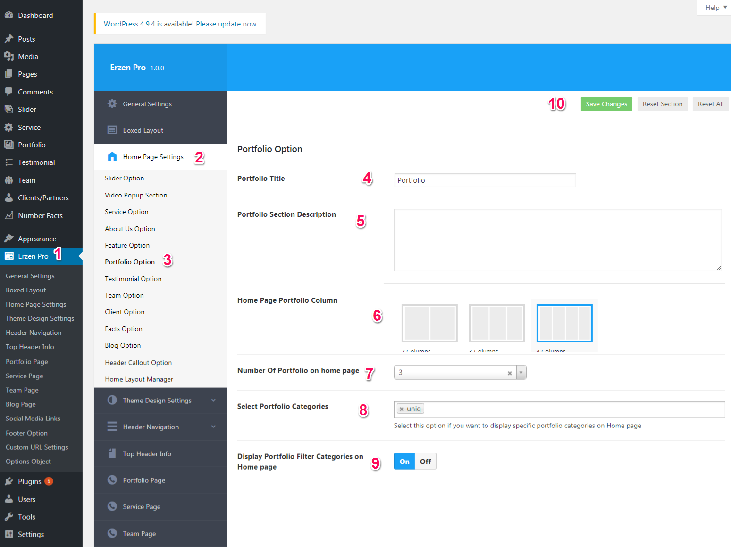
Task: Click the Select Portfolio Categories field
Action: click(559, 409)
